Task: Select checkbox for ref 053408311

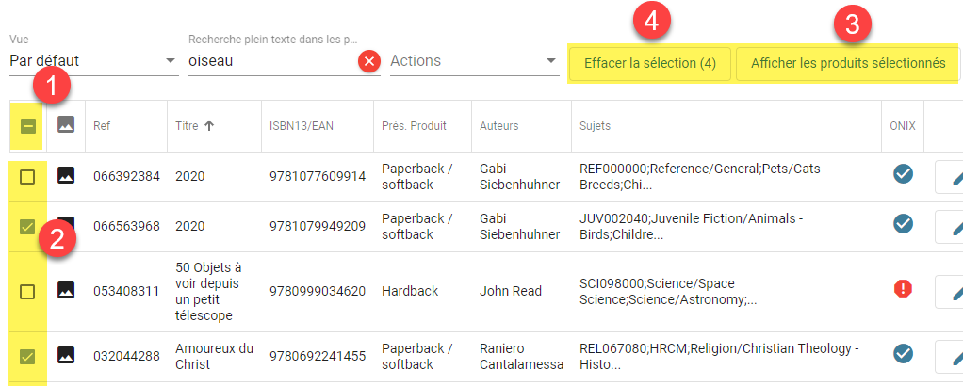Action: (x=27, y=292)
